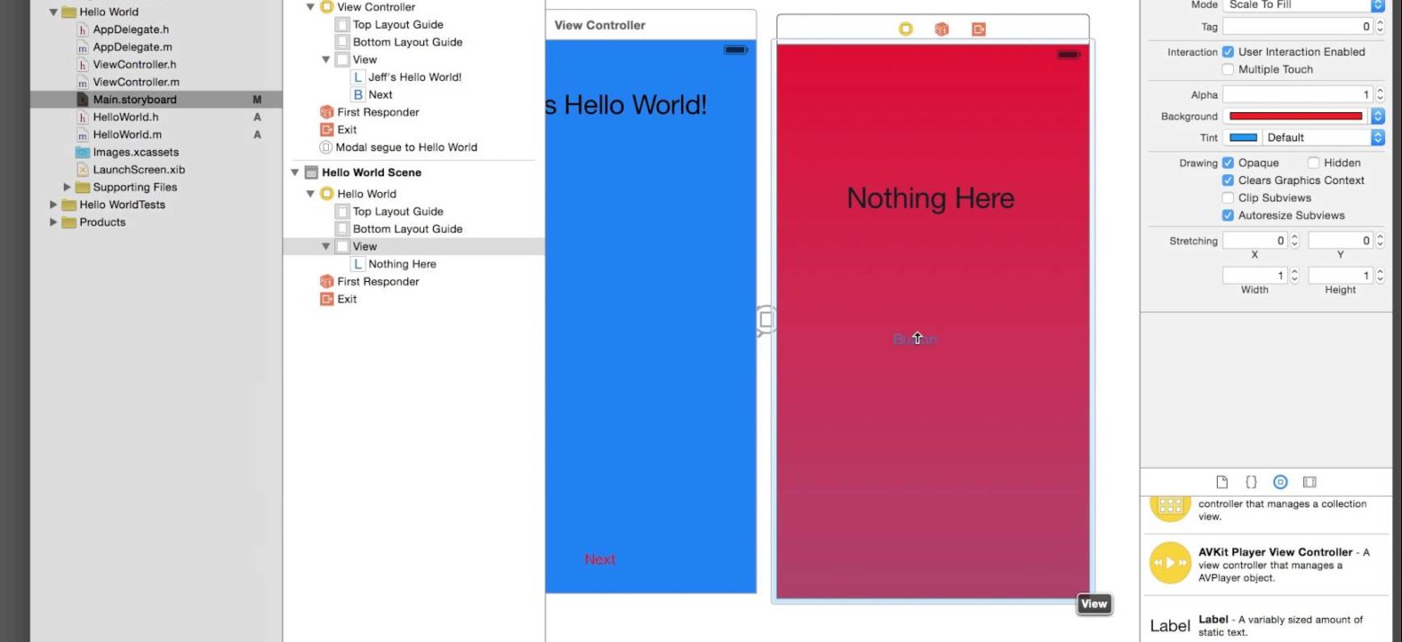The image size is (1402, 642).
Task: Select the Object library tab icon
Action: pos(1281,482)
